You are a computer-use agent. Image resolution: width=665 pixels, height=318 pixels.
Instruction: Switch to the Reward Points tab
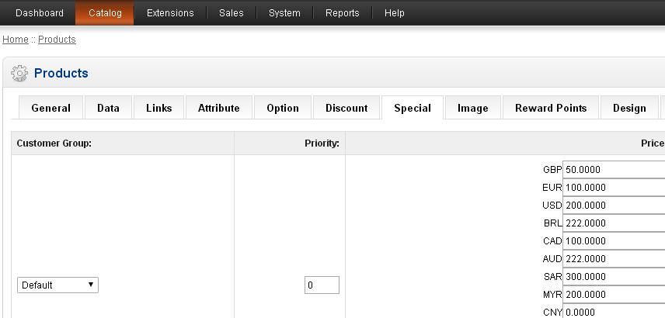pos(551,108)
